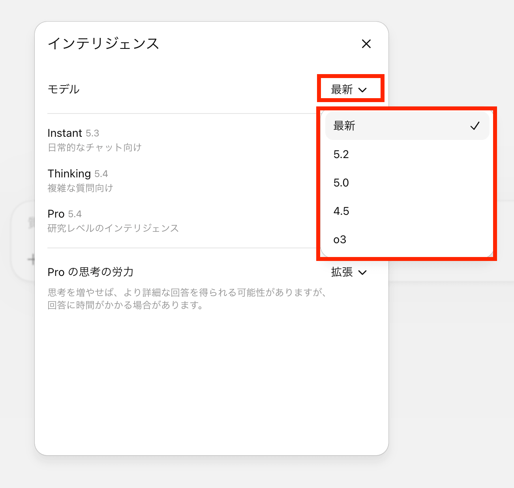Close the インテリジェンス dialog
The width and height of the screenshot is (514, 488).
pyautogui.click(x=366, y=44)
